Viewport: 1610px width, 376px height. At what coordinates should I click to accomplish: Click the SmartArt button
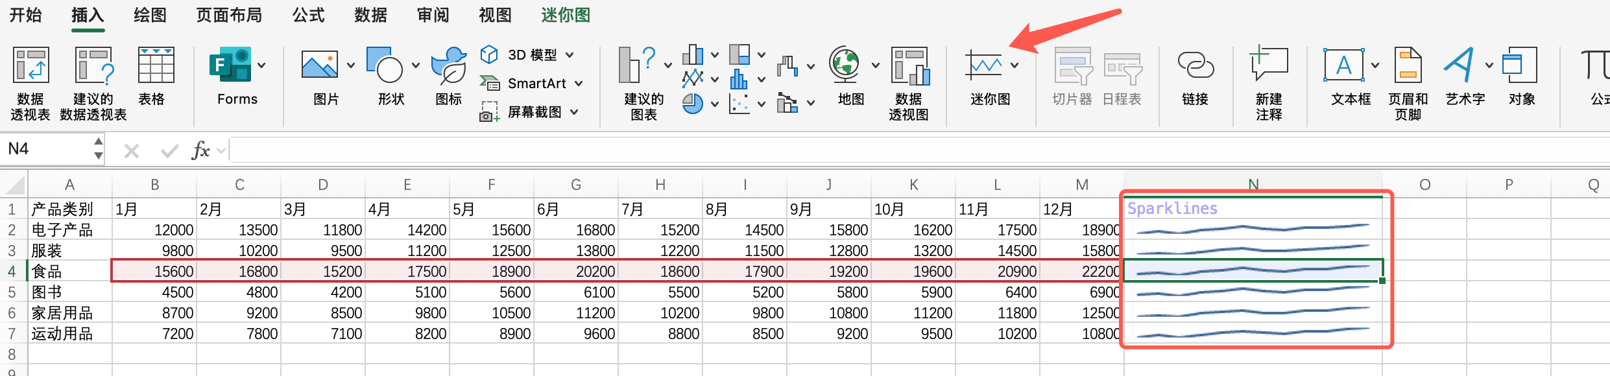[x=531, y=84]
